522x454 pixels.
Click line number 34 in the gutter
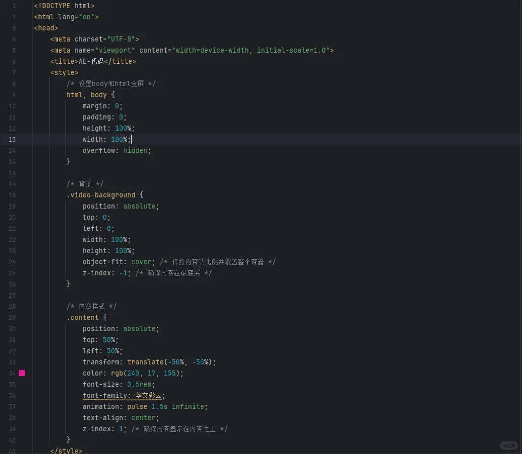12,373
